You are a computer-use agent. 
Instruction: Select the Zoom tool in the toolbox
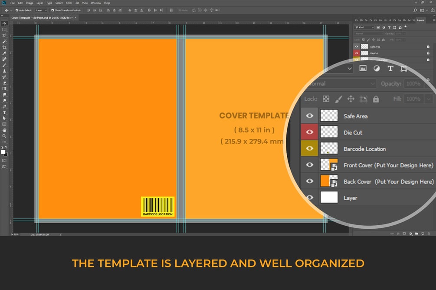pyautogui.click(x=4, y=136)
